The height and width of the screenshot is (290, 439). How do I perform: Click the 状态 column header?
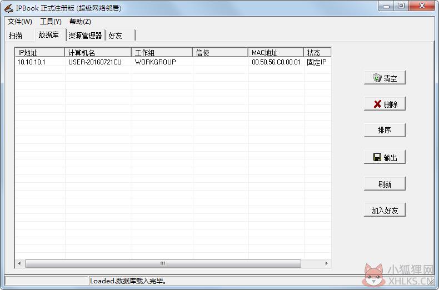(317, 53)
